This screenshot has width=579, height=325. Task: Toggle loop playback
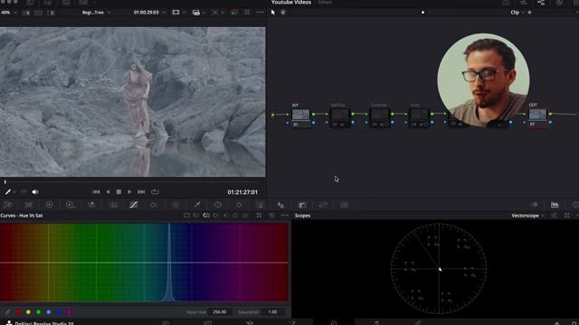pyautogui.click(x=155, y=192)
